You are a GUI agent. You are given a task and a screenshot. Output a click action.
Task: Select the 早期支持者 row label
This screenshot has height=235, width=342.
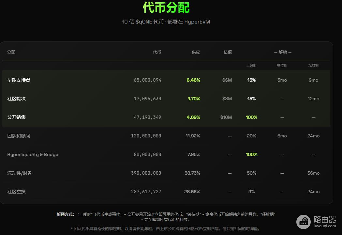coord(19,80)
